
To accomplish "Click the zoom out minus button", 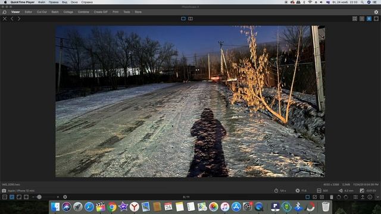I will pyautogui.click(x=33, y=197).
